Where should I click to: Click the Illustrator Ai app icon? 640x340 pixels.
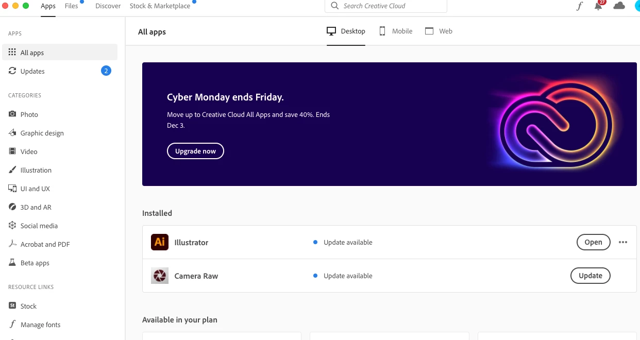click(x=160, y=242)
